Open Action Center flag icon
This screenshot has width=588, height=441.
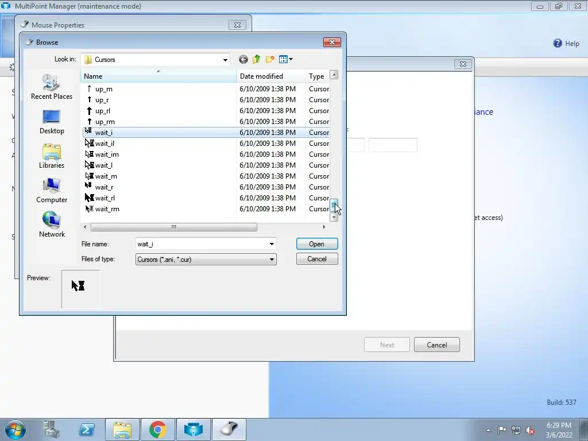[x=502, y=430]
